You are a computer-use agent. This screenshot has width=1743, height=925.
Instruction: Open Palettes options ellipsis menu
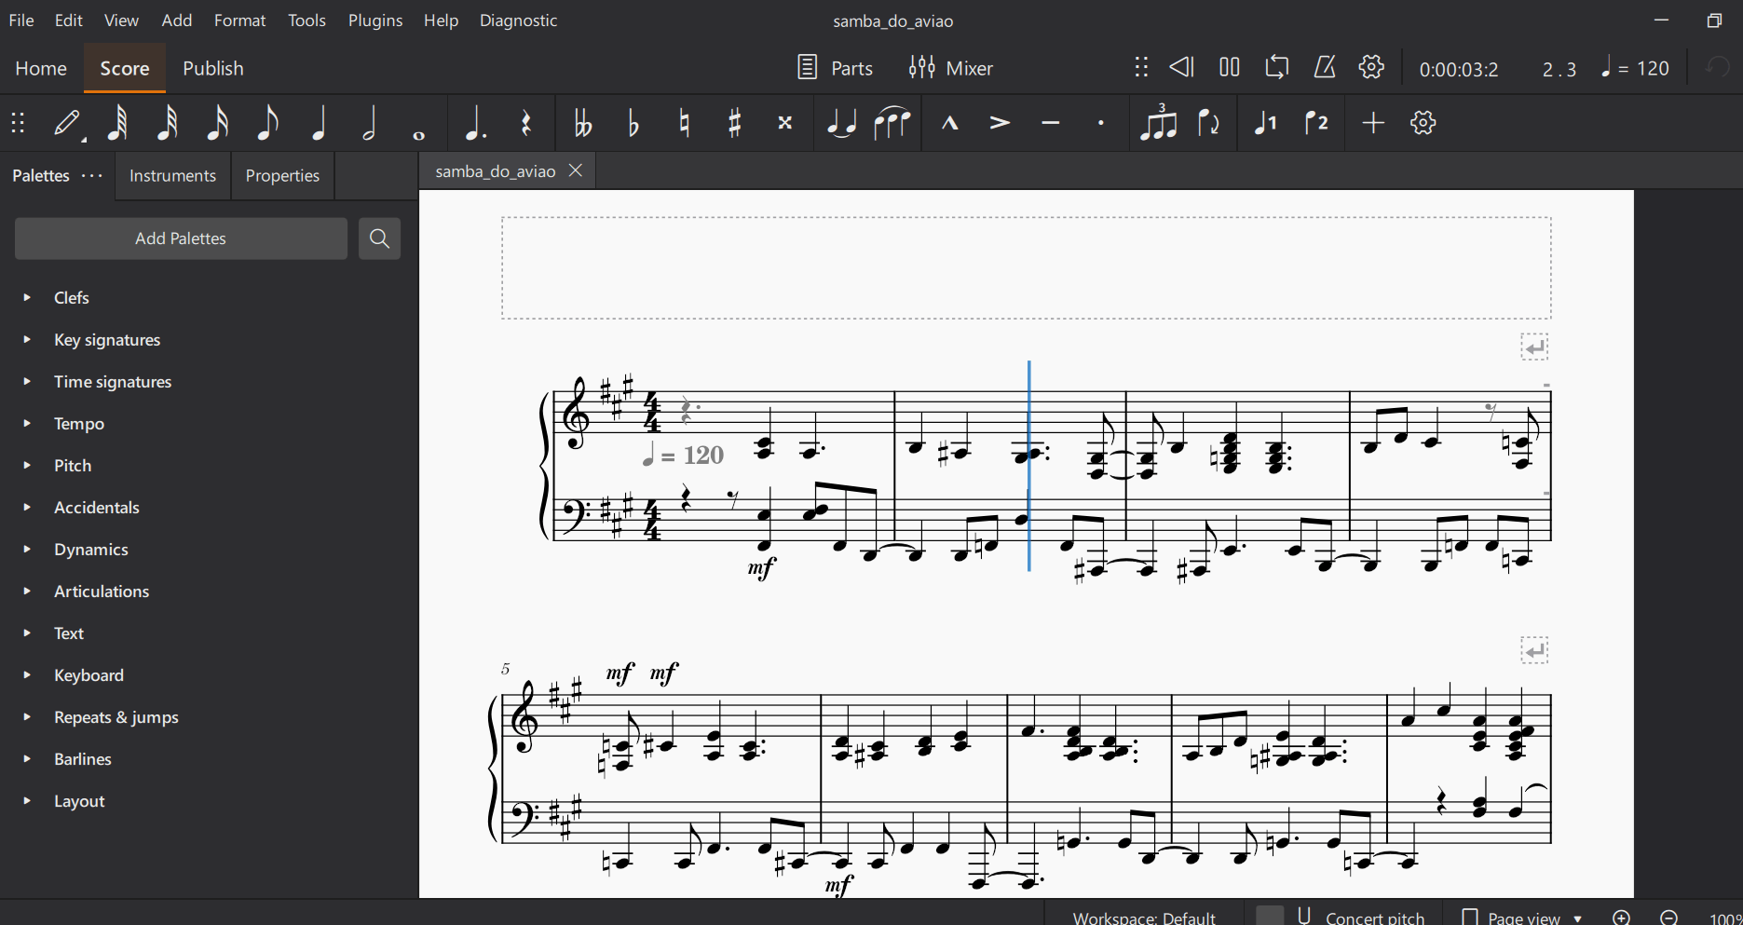(x=92, y=175)
